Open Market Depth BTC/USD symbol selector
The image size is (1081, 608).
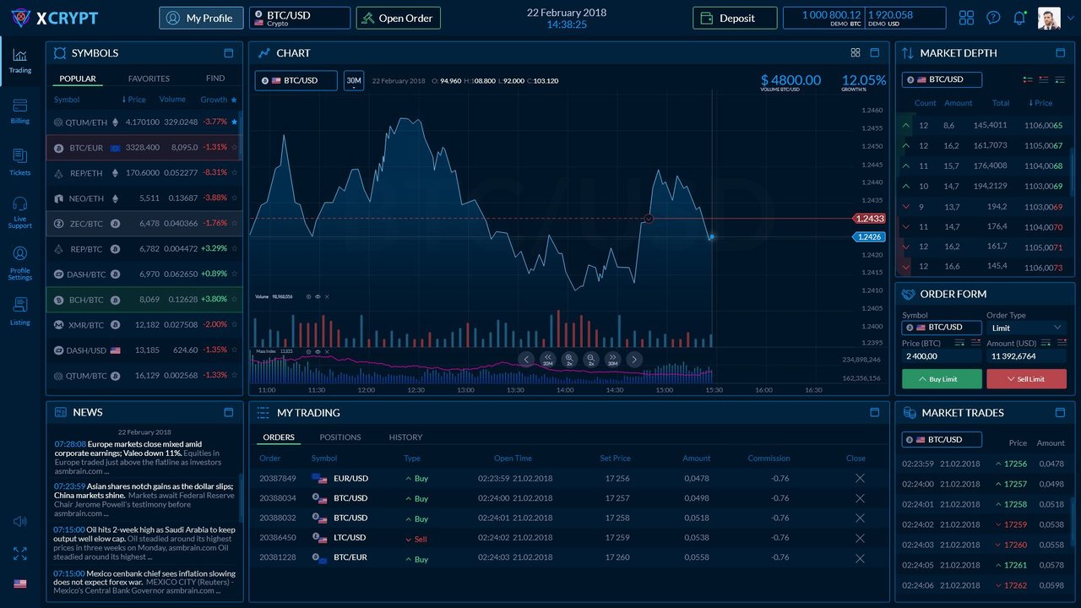(x=942, y=79)
